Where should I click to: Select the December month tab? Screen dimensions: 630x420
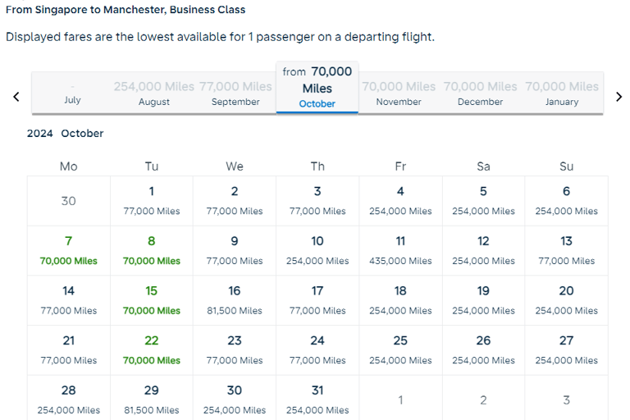[x=481, y=93]
